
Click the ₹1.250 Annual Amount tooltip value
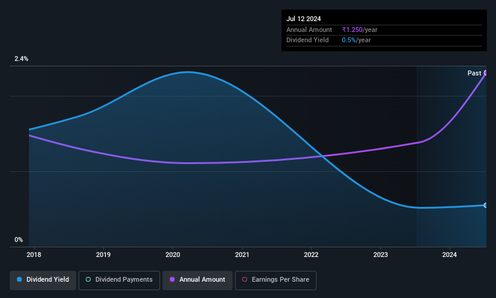352,30
